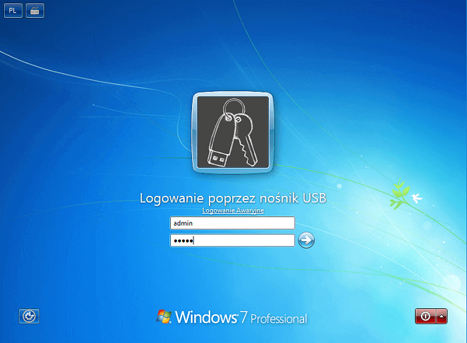
Task: Click the USB keys account picture tile
Action: point(233,134)
